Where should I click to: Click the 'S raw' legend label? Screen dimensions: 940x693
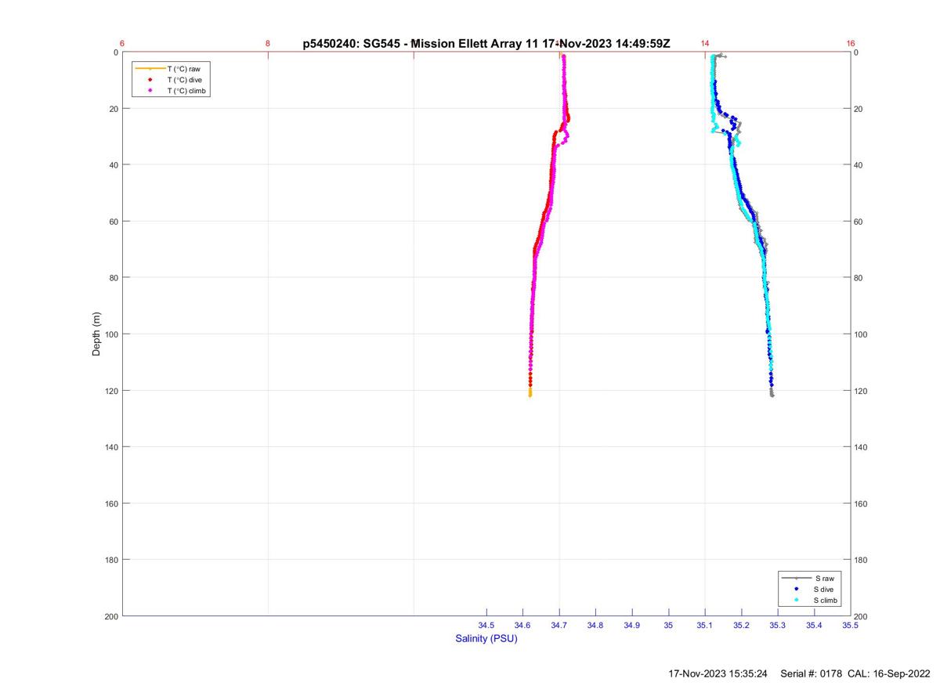click(823, 578)
